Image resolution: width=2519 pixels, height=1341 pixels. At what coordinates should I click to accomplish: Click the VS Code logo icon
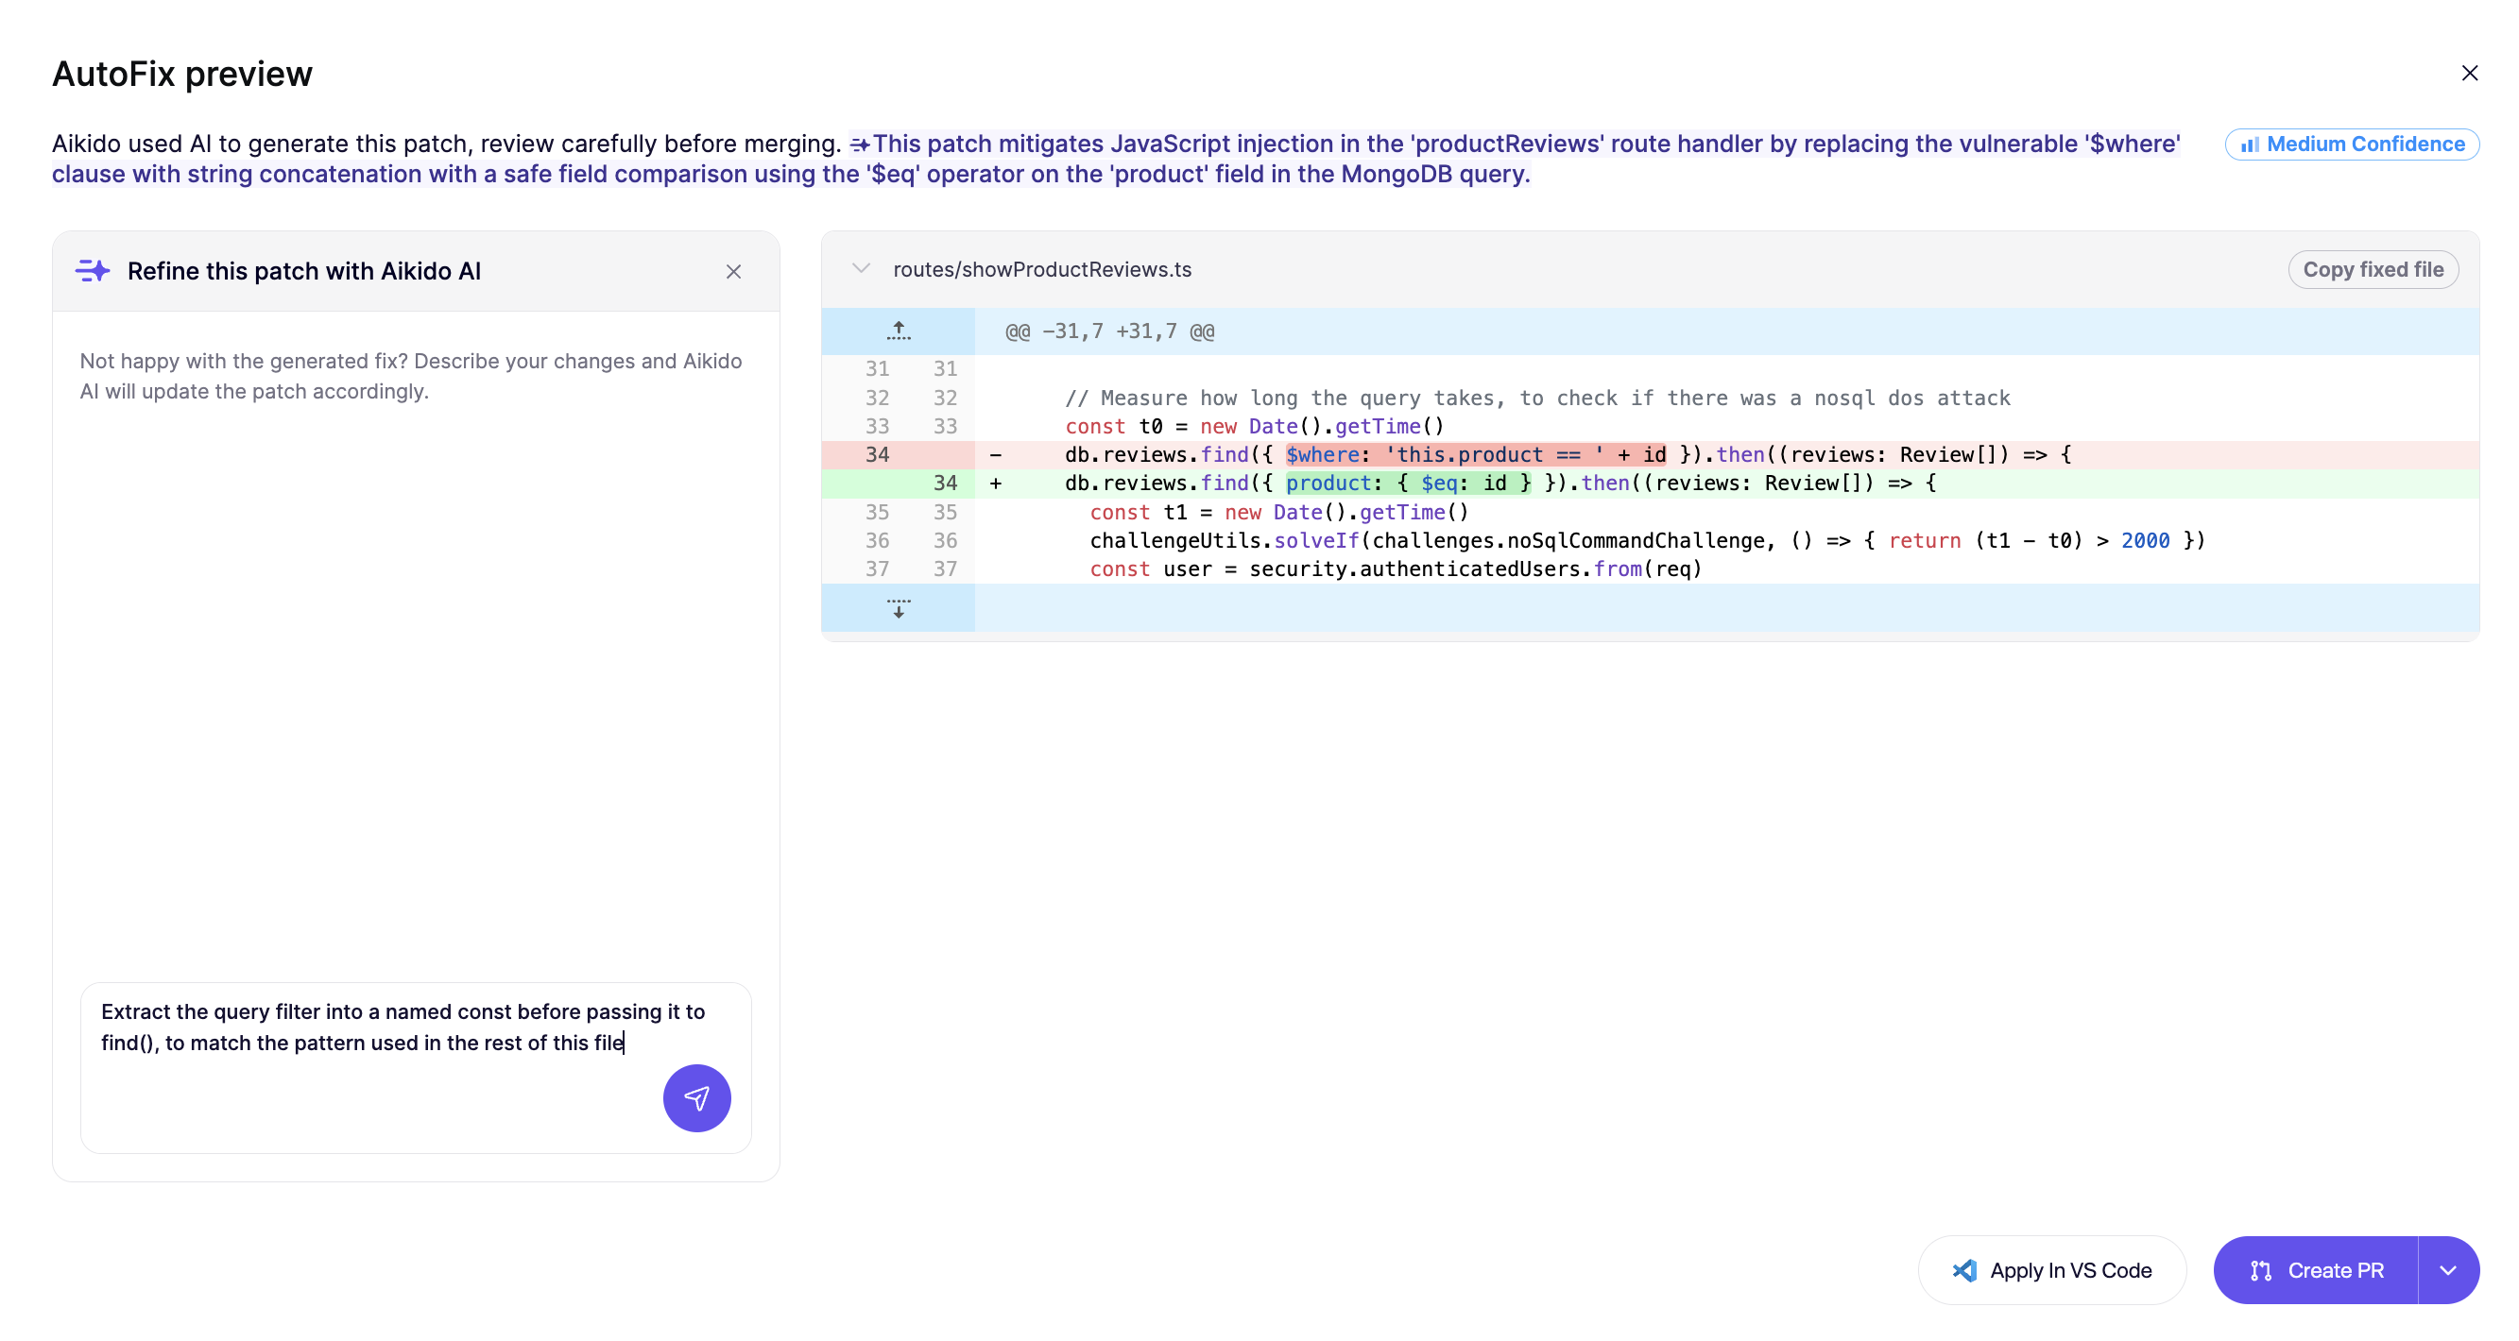tap(1964, 1269)
